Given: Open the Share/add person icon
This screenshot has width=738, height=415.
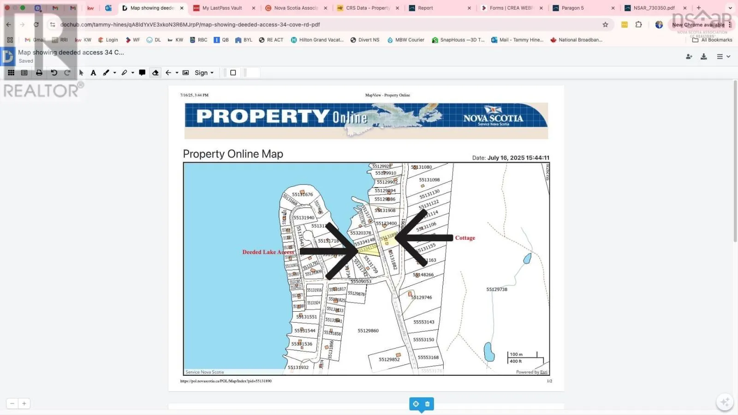Looking at the screenshot, I should pos(689,57).
